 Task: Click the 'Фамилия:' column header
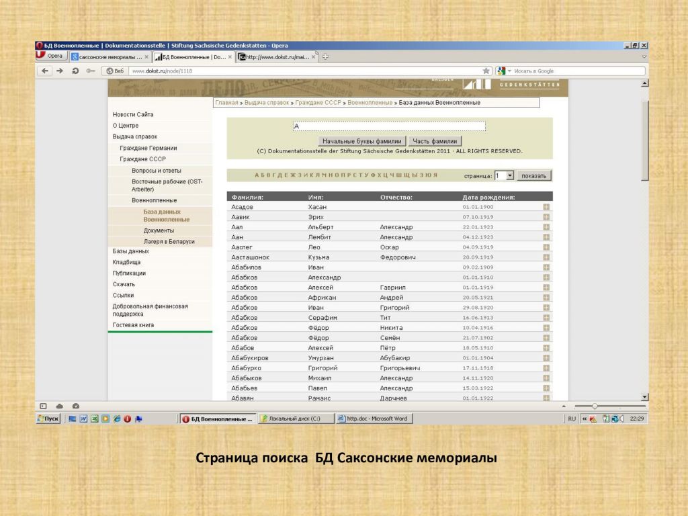tap(247, 197)
